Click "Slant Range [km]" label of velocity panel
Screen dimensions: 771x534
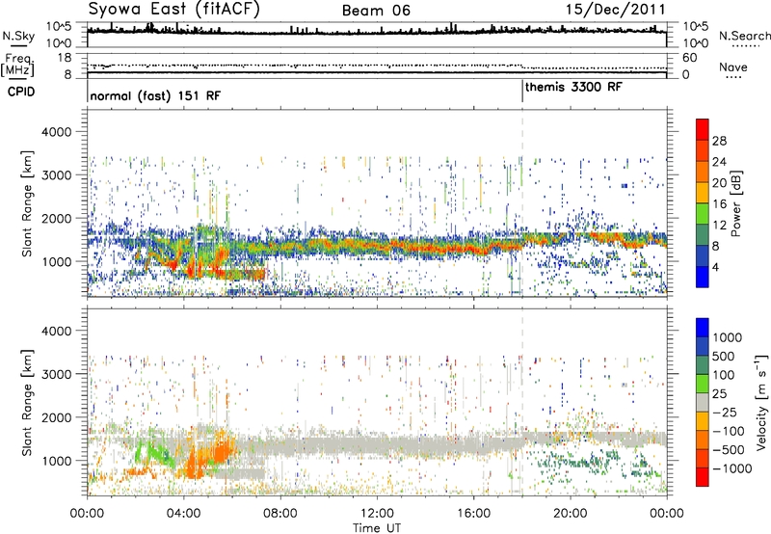point(27,402)
